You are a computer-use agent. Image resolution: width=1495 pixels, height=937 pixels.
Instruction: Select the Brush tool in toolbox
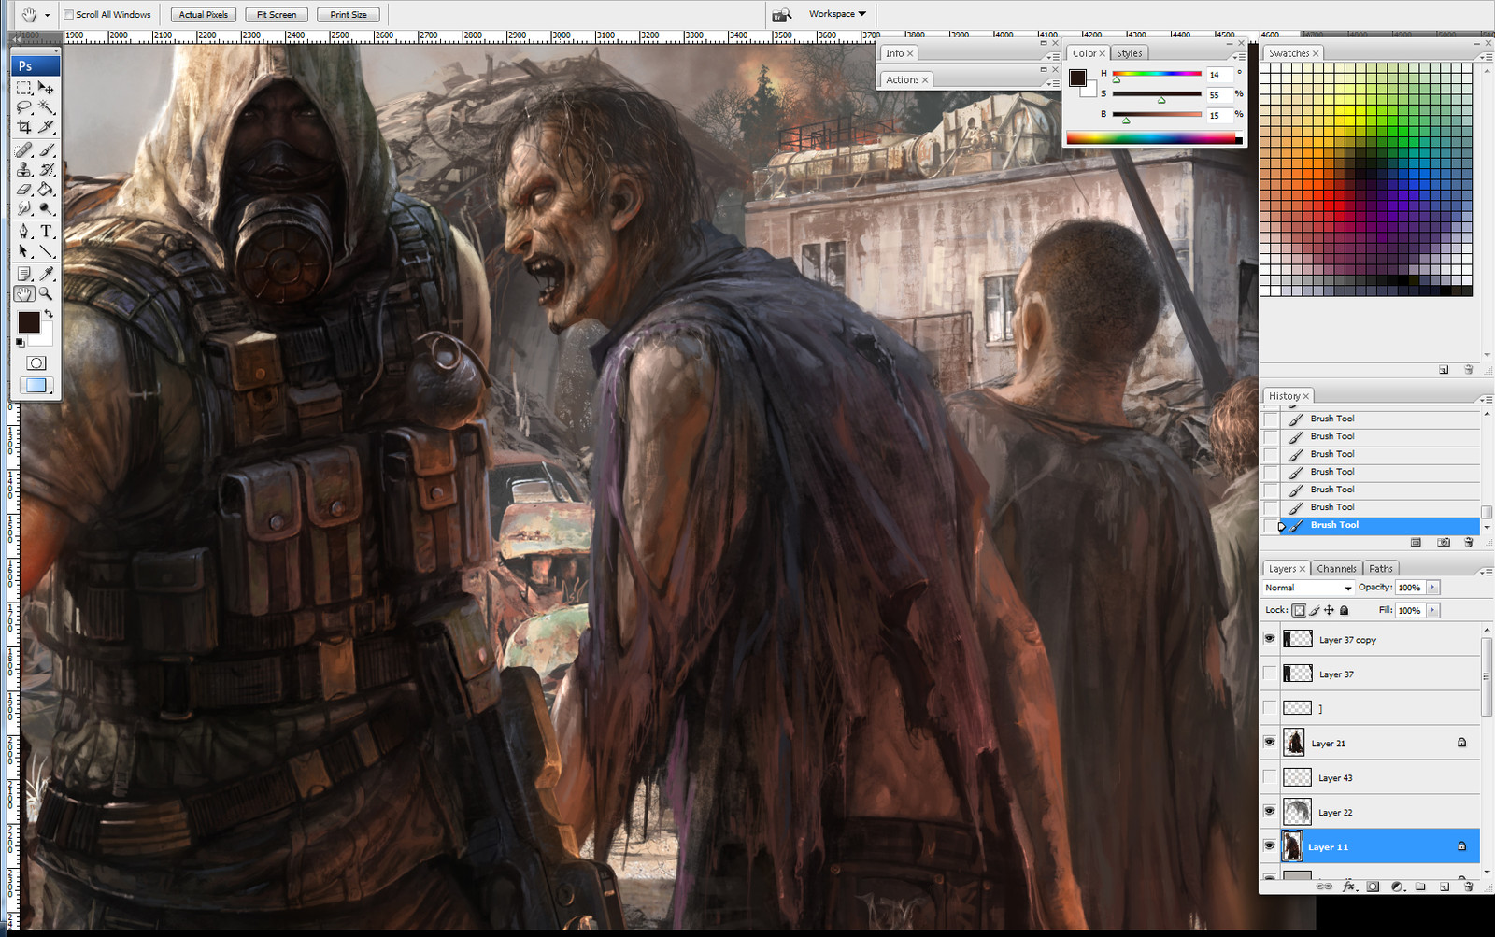click(x=46, y=150)
